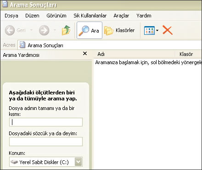Click the address bar Arama Sonuçları icon
Screen dimensions: 202x170
[22, 45]
